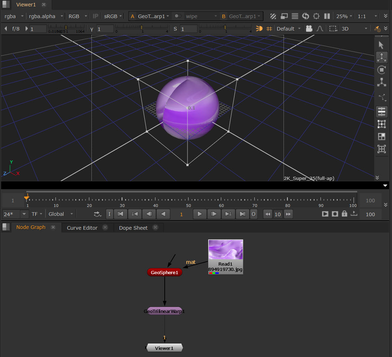The width and height of the screenshot is (392, 357).
Task: Toggle the playback lock icon
Action: pos(344,214)
